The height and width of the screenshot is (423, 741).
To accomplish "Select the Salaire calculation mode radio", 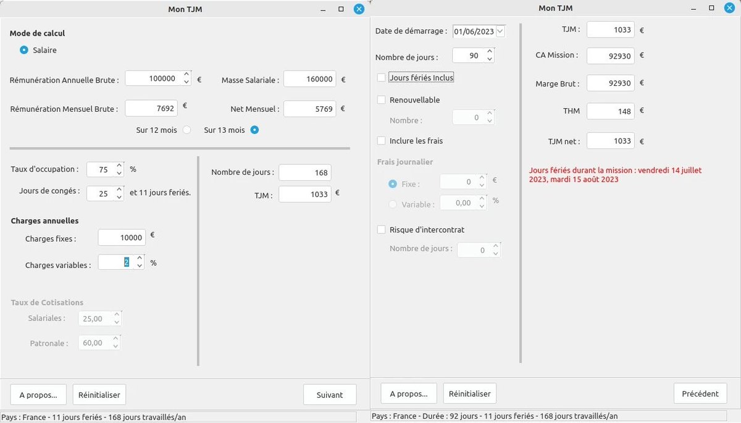I will pos(24,50).
